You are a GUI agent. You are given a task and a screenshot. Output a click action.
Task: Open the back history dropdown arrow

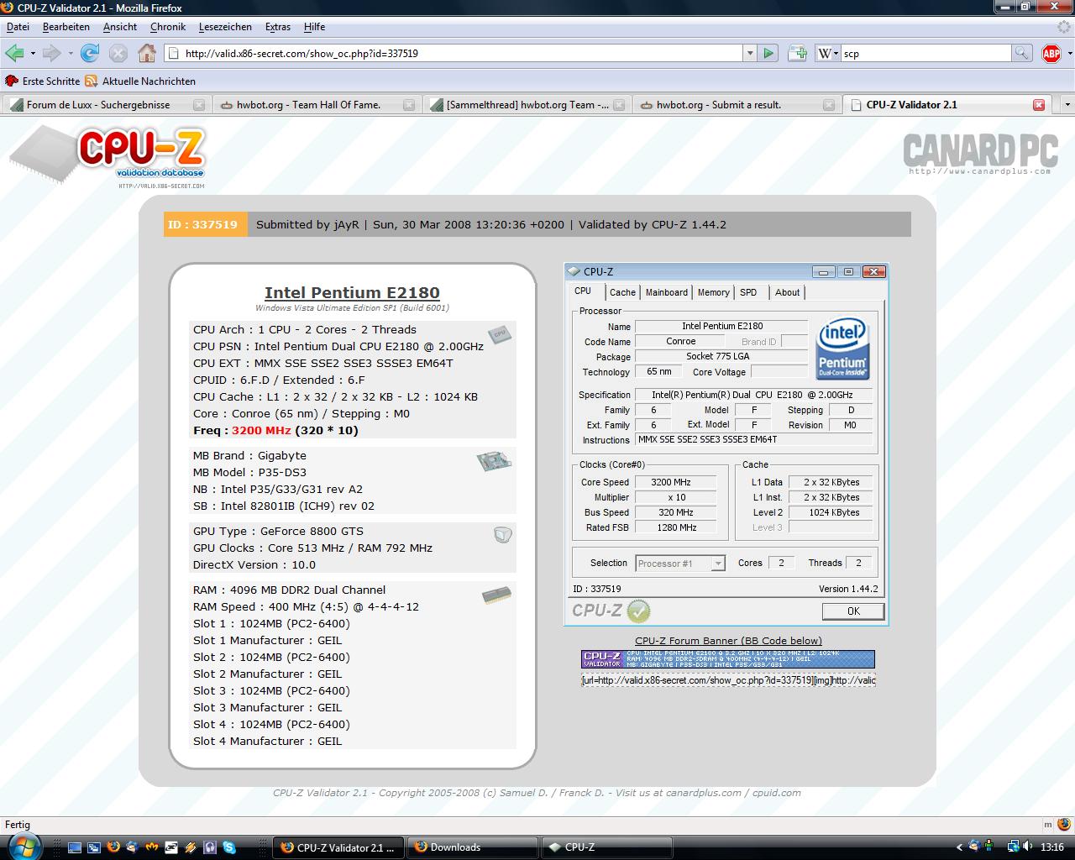pos(33,53)
